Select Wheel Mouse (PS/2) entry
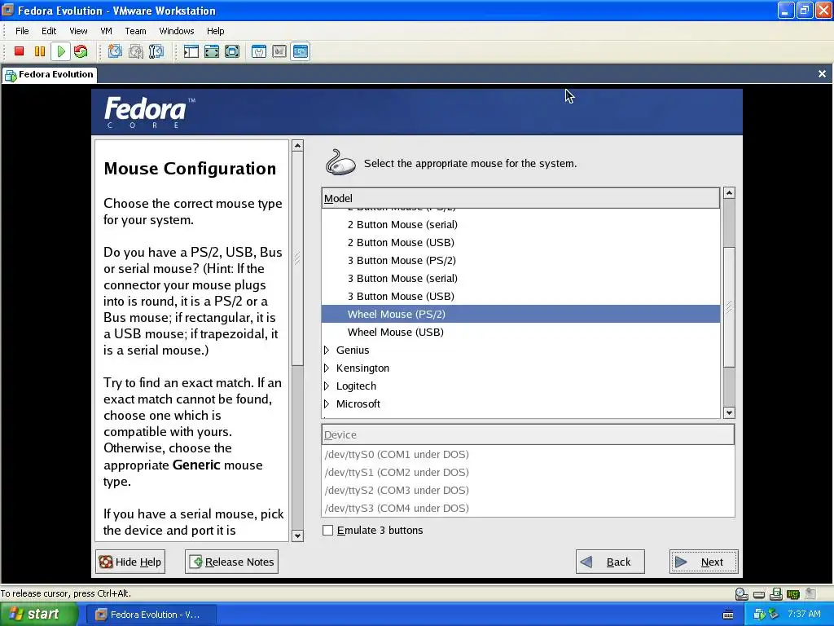Screen dimensions: 834x626 coord(520,314)
